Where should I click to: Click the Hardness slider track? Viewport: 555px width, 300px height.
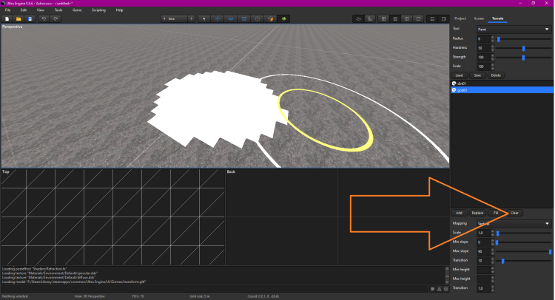[523, 48]
